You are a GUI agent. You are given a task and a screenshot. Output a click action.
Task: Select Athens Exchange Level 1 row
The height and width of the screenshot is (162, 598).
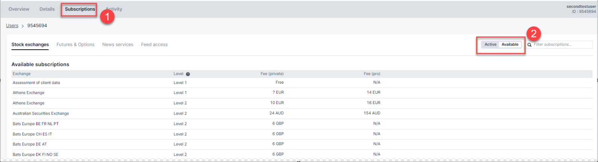[29, 93]
